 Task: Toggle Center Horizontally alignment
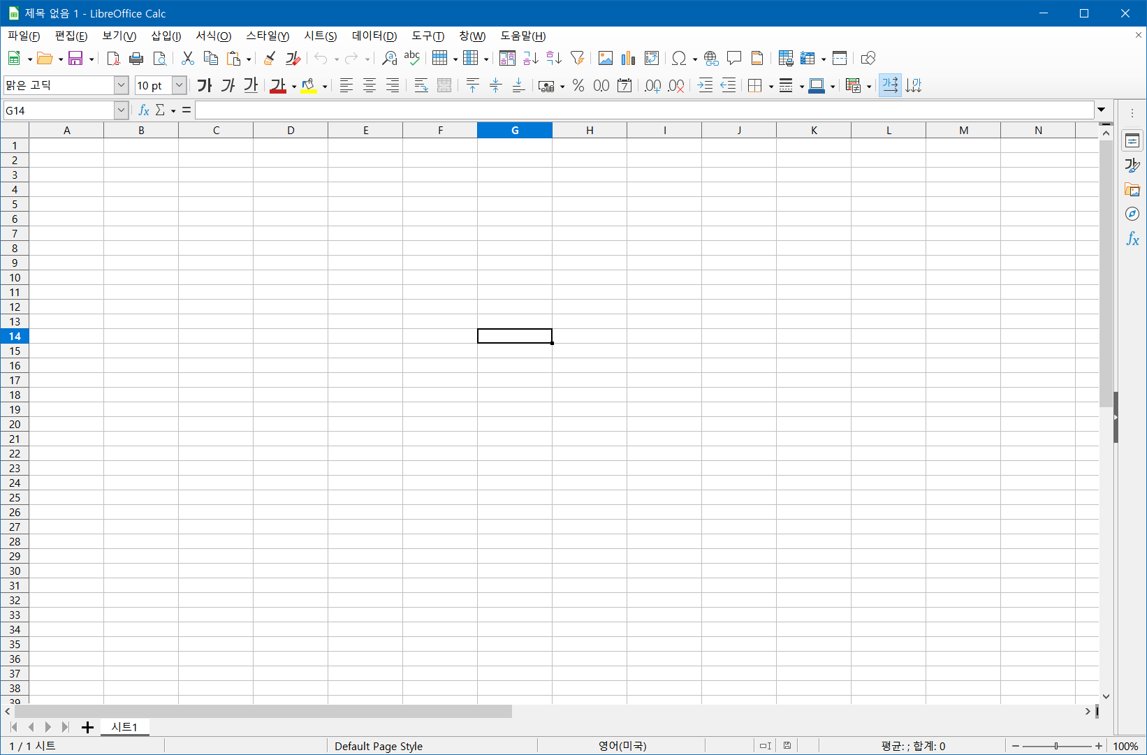[370, 85]
